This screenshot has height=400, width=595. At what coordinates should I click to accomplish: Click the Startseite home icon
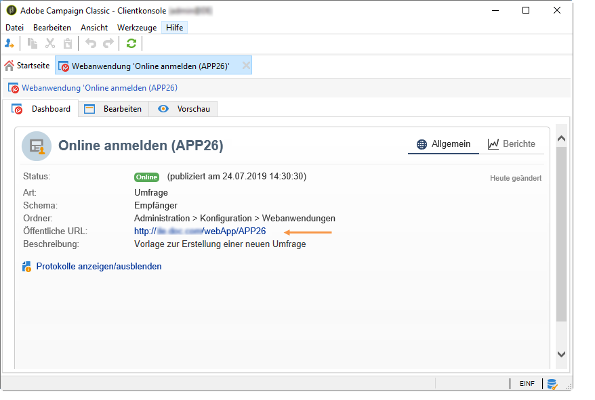[9, 66]
